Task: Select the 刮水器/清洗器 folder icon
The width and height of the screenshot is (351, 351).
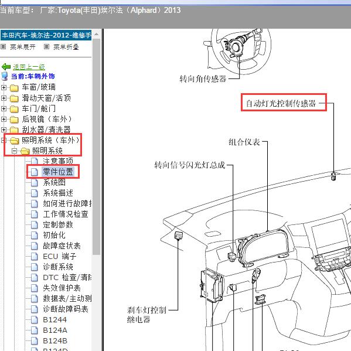Action: [14, 130]
